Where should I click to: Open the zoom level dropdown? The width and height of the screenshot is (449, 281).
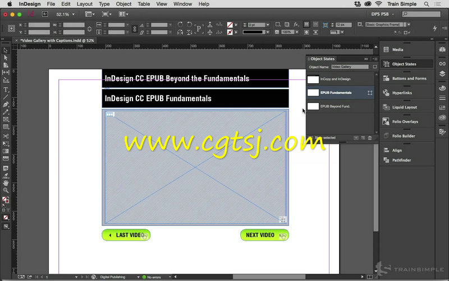[x=74, y=14]
